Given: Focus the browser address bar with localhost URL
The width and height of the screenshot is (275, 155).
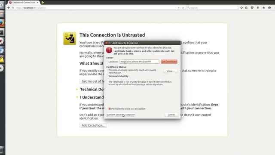Looking at the screenshot, I should click(x=95, y=8).
